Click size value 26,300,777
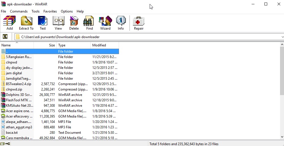 pos(47,94)
